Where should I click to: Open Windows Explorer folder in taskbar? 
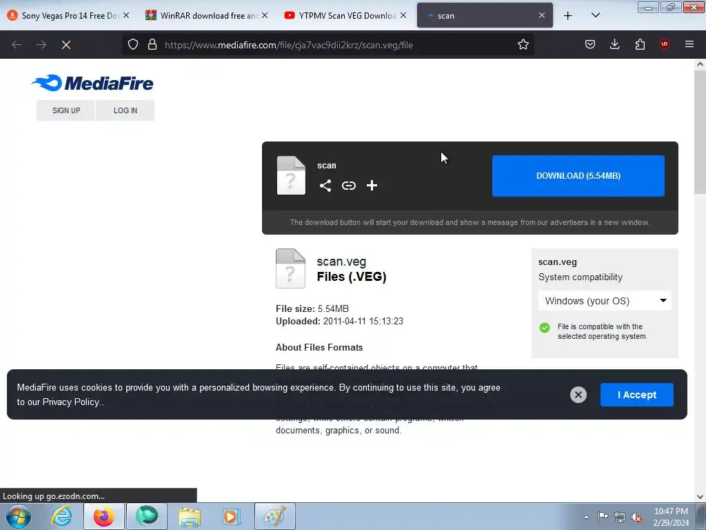190,516
